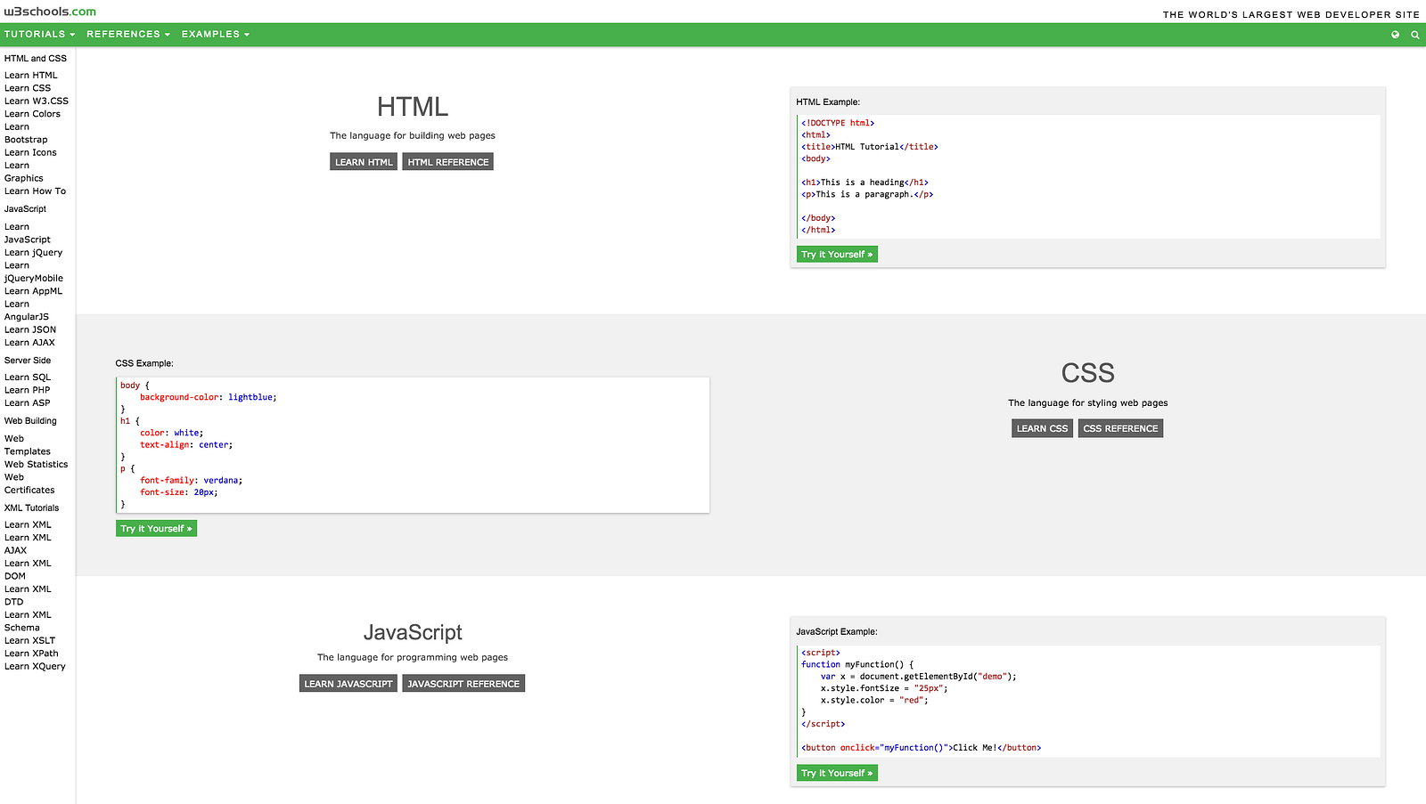1426x804 pixels.
Task: Click the LEARN CSS button
Action: [1042, 428]
